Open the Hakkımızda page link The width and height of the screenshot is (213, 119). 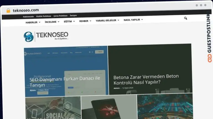click(28, 16)
